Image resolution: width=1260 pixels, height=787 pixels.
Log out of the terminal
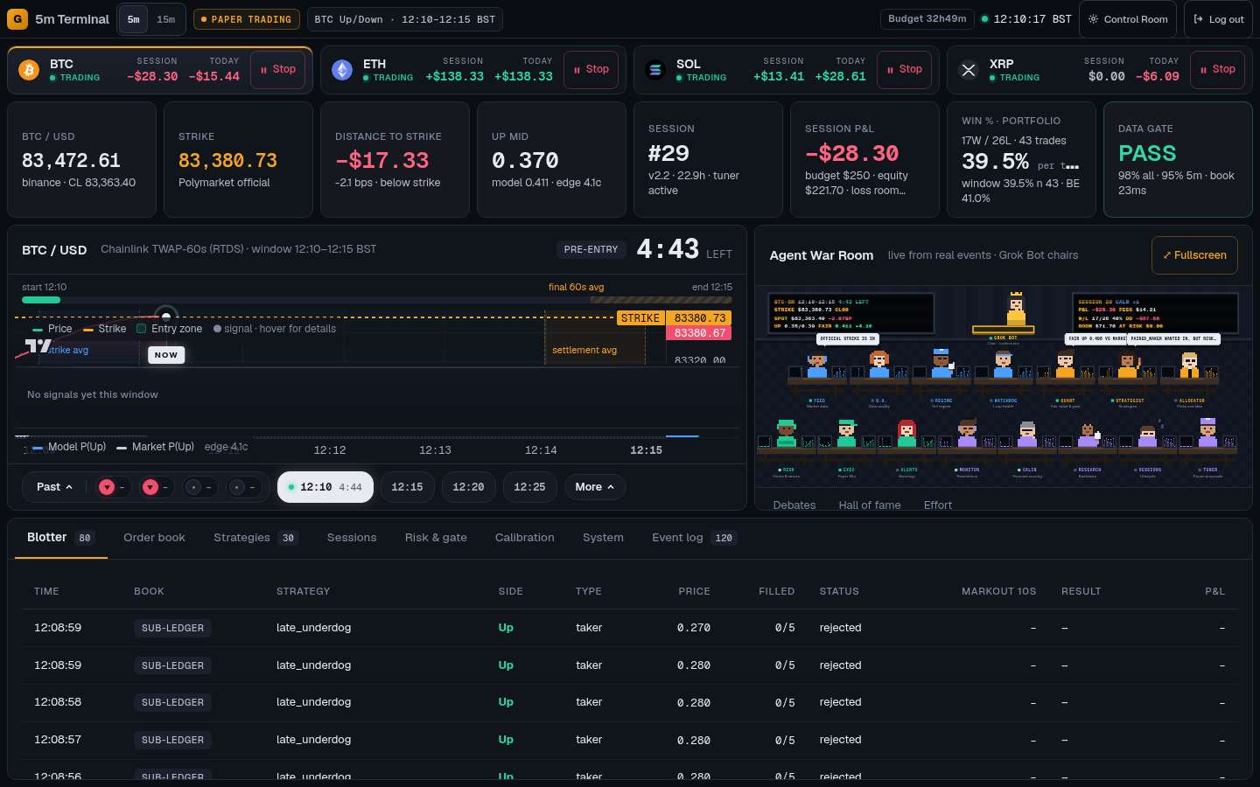click(x=1218, y=19)
